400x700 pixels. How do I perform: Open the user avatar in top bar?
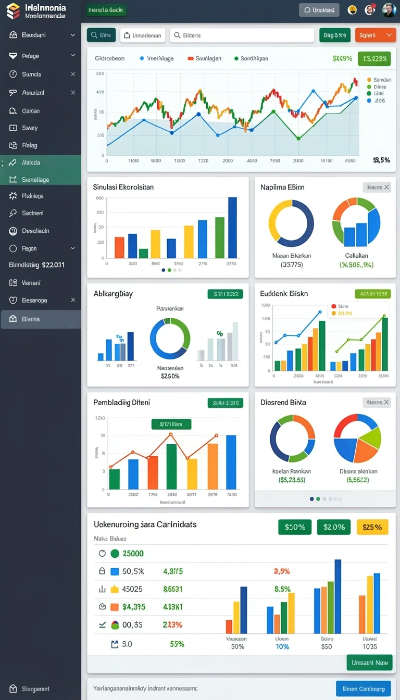(x=389, y=9)
